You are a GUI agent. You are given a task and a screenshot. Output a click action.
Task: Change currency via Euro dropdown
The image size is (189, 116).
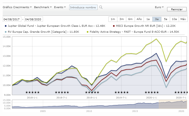pyautogui.click(x=159, y=7)
